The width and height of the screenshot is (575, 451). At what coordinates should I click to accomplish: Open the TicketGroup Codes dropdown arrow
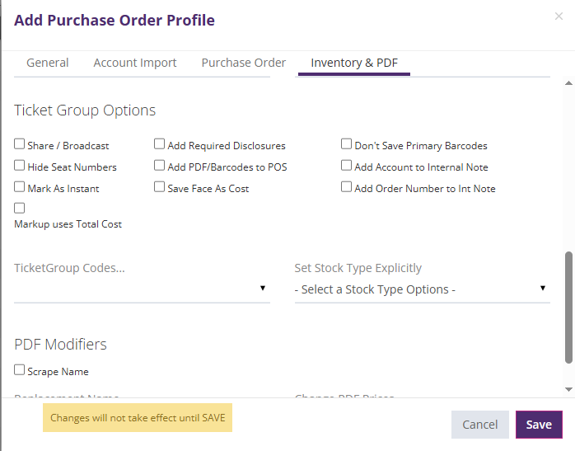point(263,289)
